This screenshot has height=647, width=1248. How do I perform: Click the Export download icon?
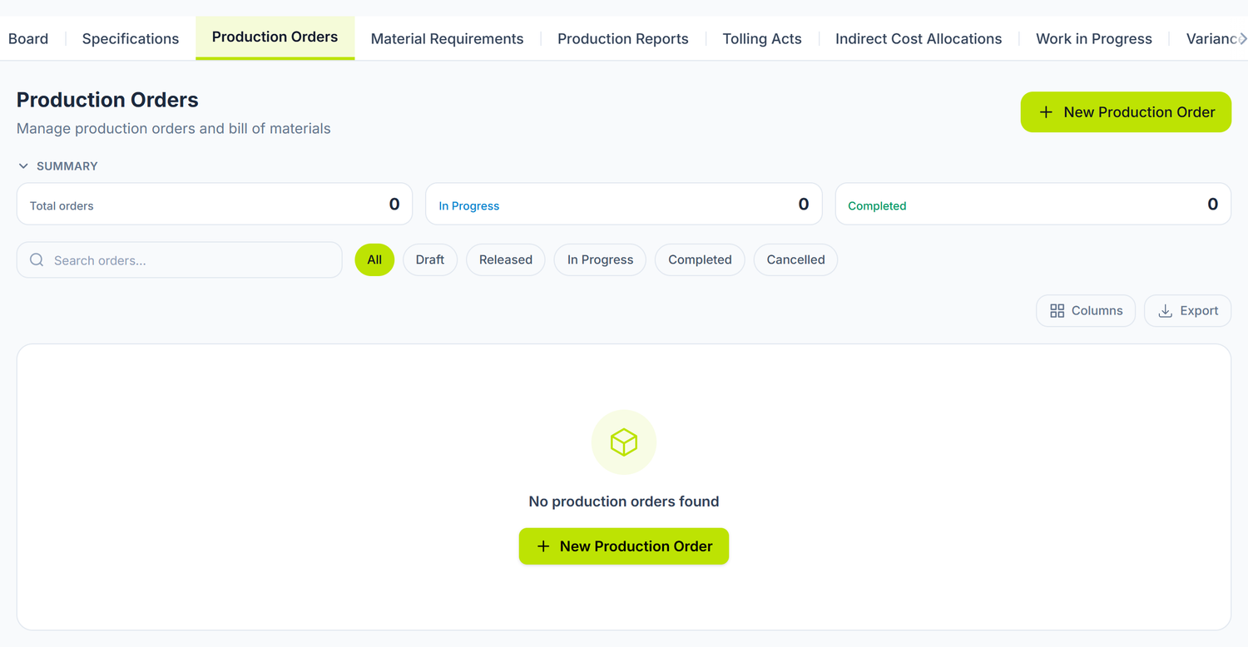(x=1166, y=311)
